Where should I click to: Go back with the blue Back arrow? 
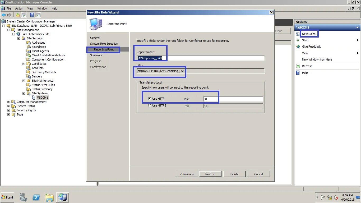click(x=3, y=15)
